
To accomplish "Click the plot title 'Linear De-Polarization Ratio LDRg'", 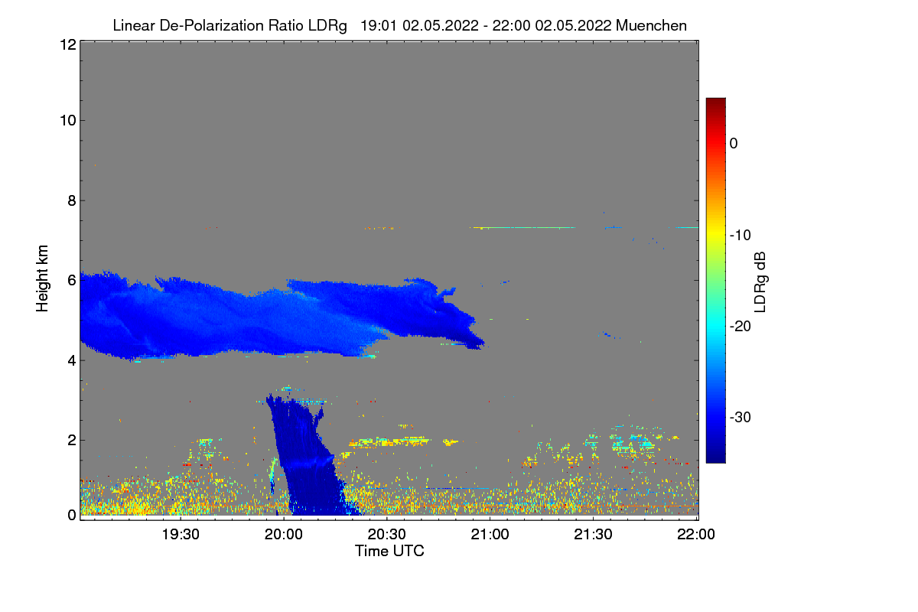I will [x=229, y=25].
